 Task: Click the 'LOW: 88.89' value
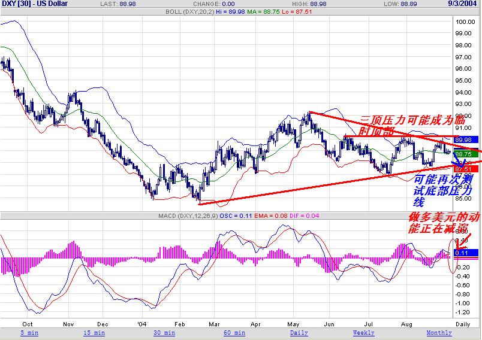pos(400,4)
